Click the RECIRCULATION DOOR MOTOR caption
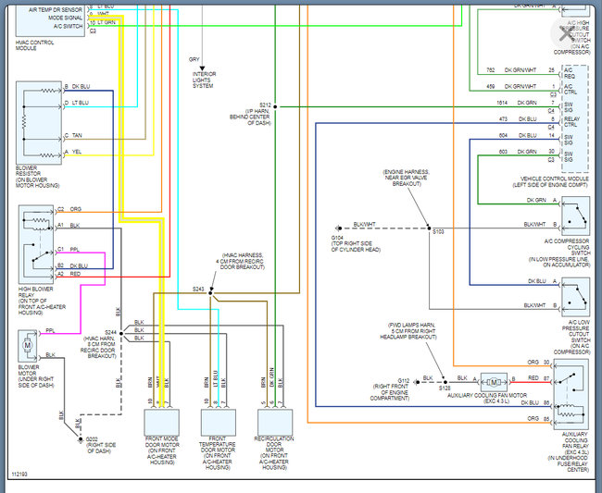This screenshot has height=493, width=602. pos(274,453)
